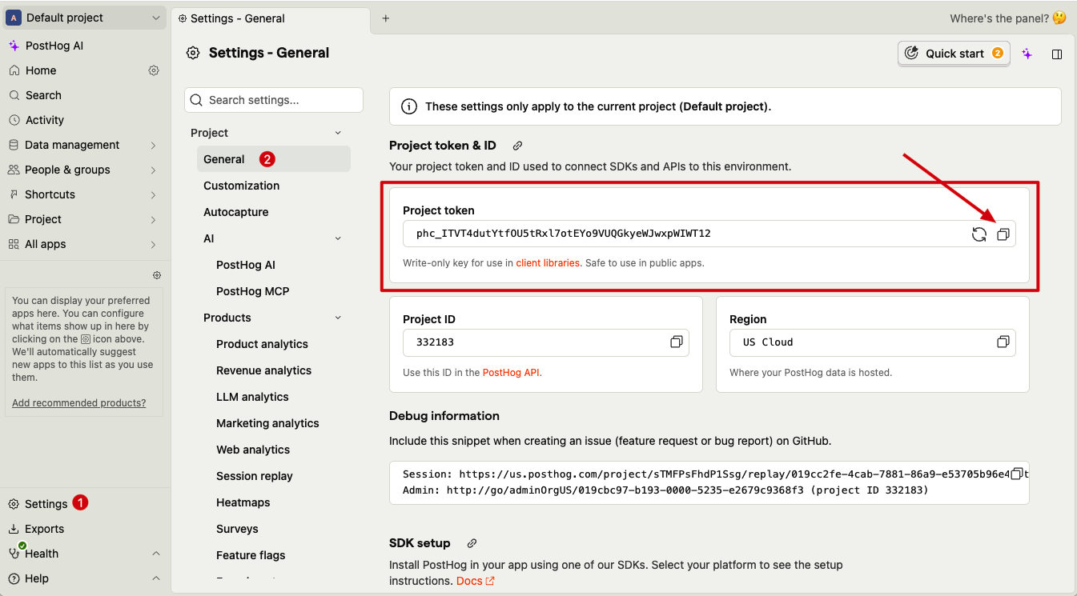Select General settings
This screenshot has width=1077, height=596.
pos(274,159)
